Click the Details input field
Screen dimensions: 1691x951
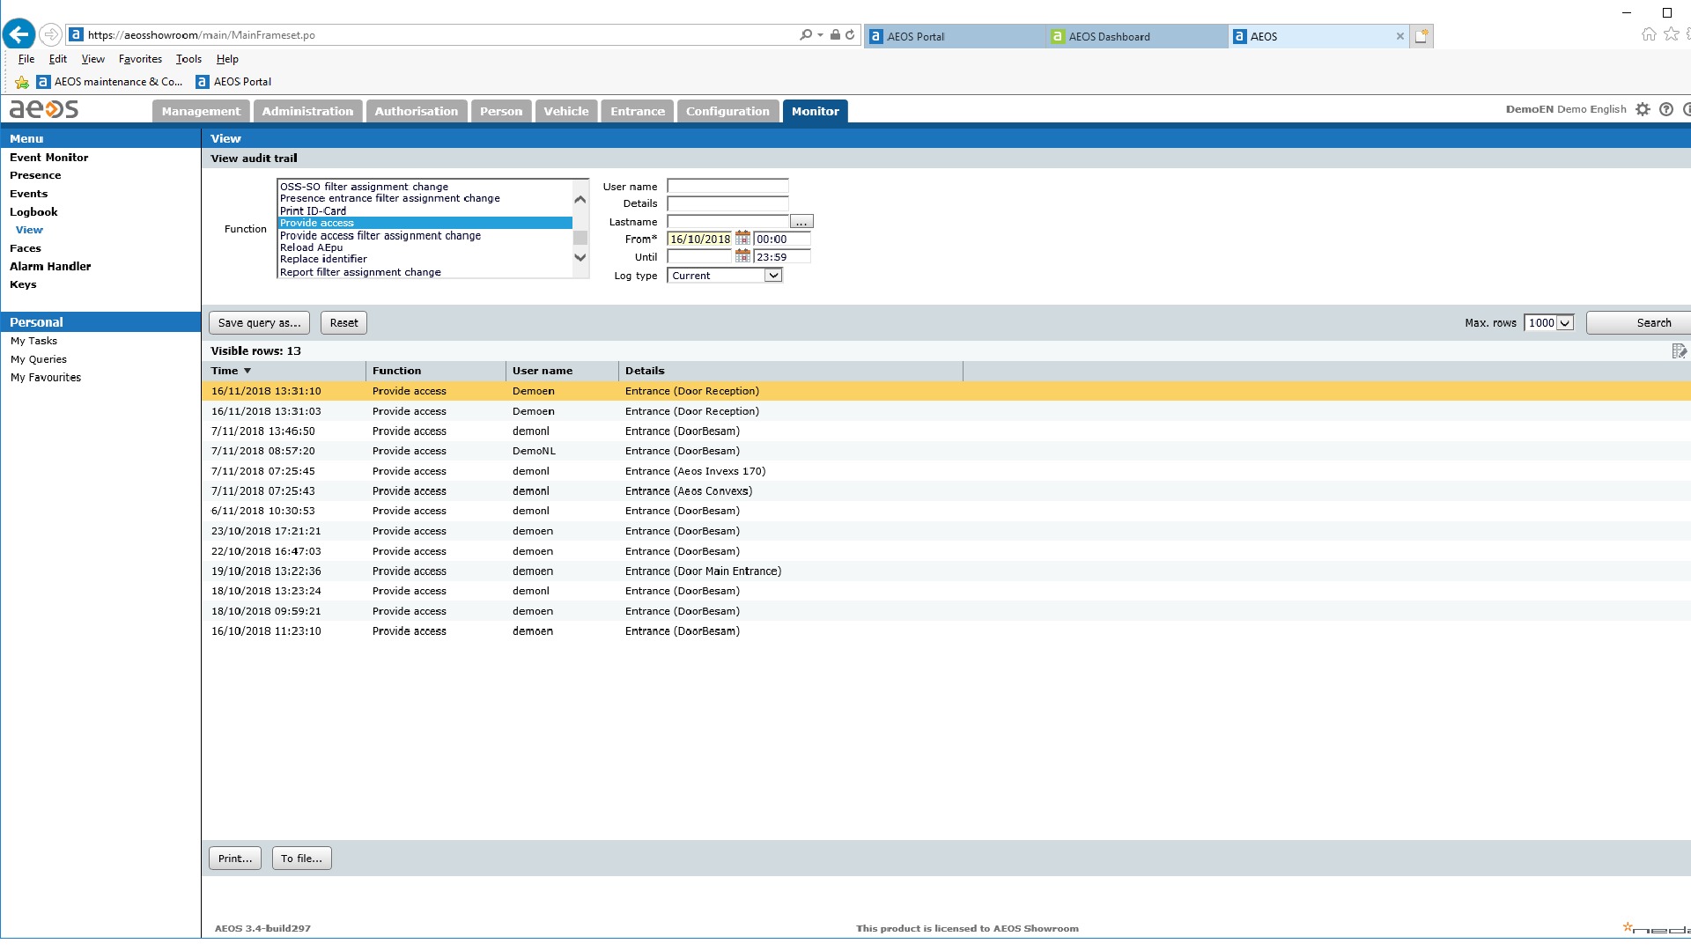click(727, 204)
